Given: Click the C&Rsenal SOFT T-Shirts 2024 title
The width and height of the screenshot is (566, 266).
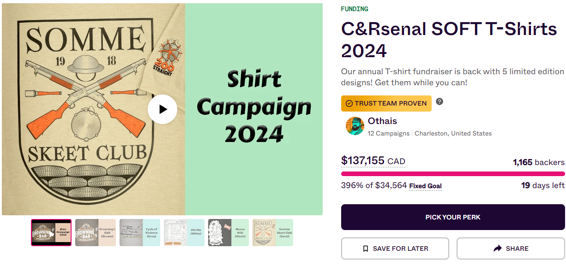Looking at the screenshot, I should click(x=449, y=39).
